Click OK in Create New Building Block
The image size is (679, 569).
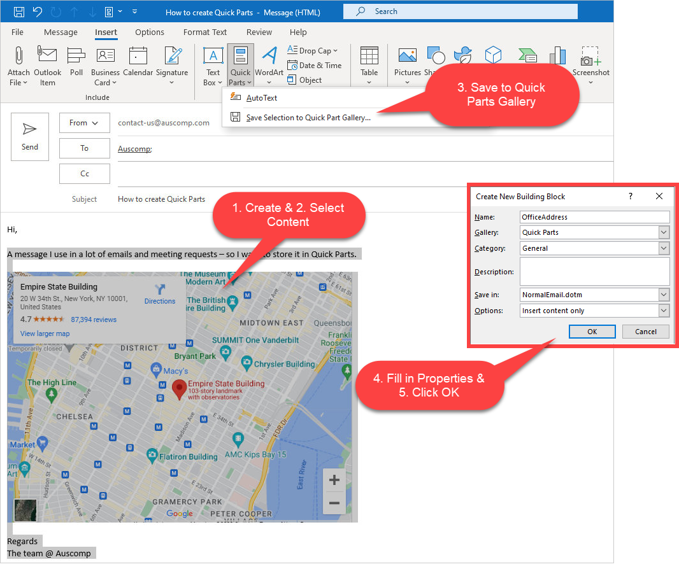[592, 332]
